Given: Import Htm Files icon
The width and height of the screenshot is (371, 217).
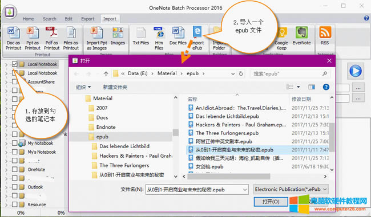Looking at the screenshot, I should pos(159,33).
